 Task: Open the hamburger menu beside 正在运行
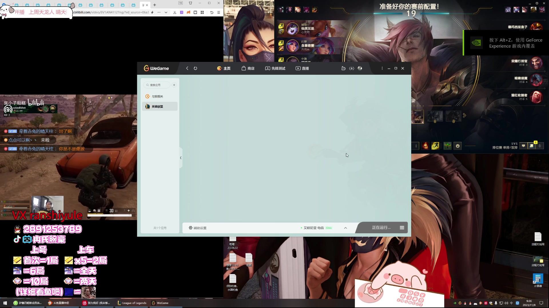(402, 228)
